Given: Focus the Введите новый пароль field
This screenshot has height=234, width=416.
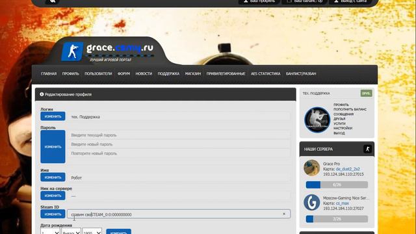Looking at the screenshot, I should tap(179, 144).
